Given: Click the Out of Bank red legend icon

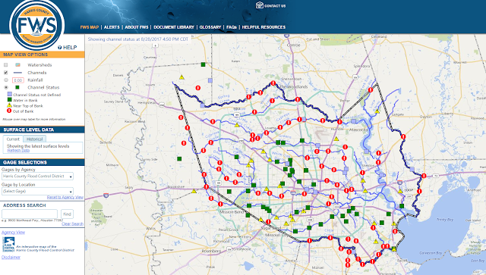Looking at the screenshot, I should pyautogui.click(x=9, y=111).
